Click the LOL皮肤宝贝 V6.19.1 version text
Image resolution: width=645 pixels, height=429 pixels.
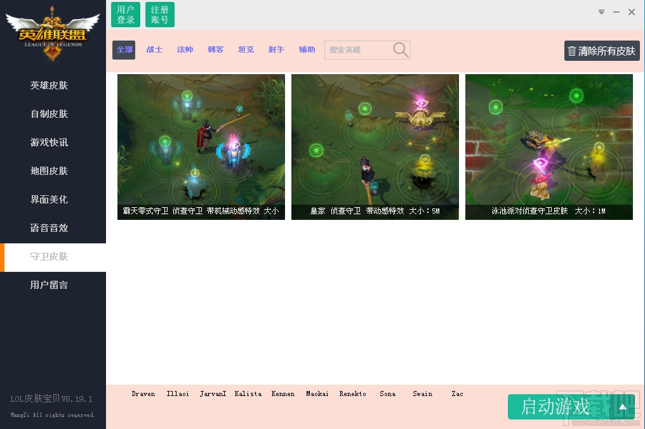[x=51, y=399]
